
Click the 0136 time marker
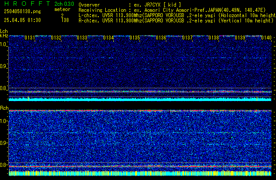pos(161,38)
